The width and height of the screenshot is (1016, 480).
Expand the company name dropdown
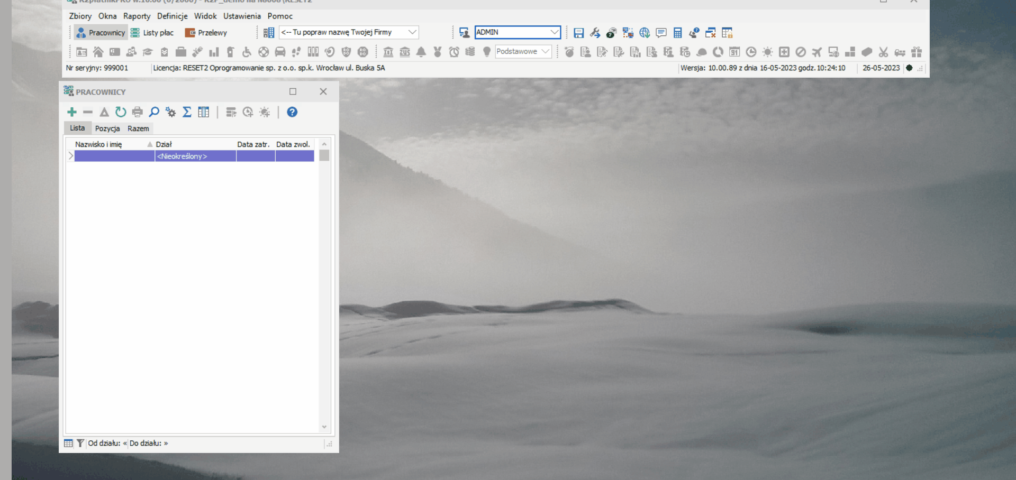click(x=412, y=32)
